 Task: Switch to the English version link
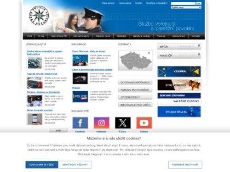tap(138, 3)
